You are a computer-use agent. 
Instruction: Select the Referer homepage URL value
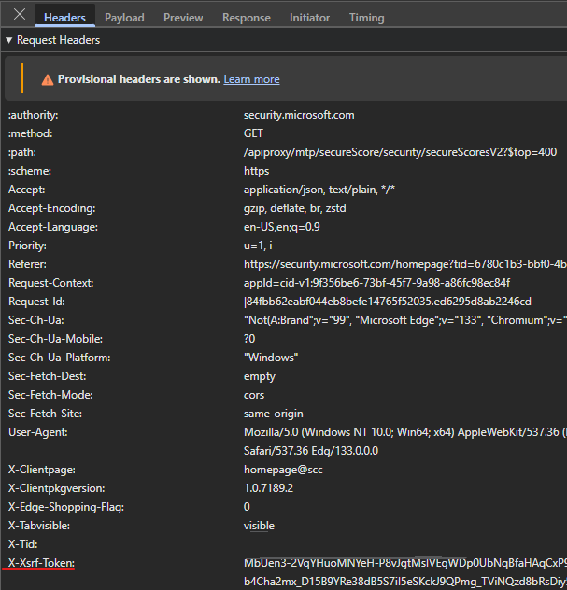pos(405,264)
